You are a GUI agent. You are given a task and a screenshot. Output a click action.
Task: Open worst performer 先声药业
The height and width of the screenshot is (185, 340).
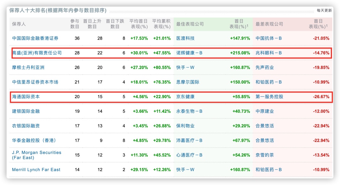[x=265, y=68]
